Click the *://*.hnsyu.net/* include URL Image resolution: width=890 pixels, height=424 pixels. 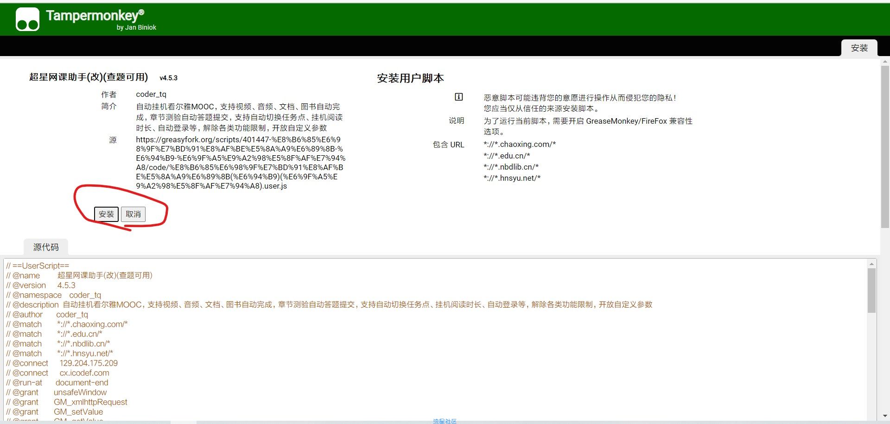(512, 178)
